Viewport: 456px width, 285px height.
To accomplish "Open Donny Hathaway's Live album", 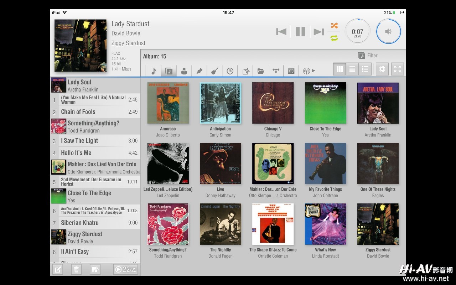I will pyautogui.click(x=220, y=164).
